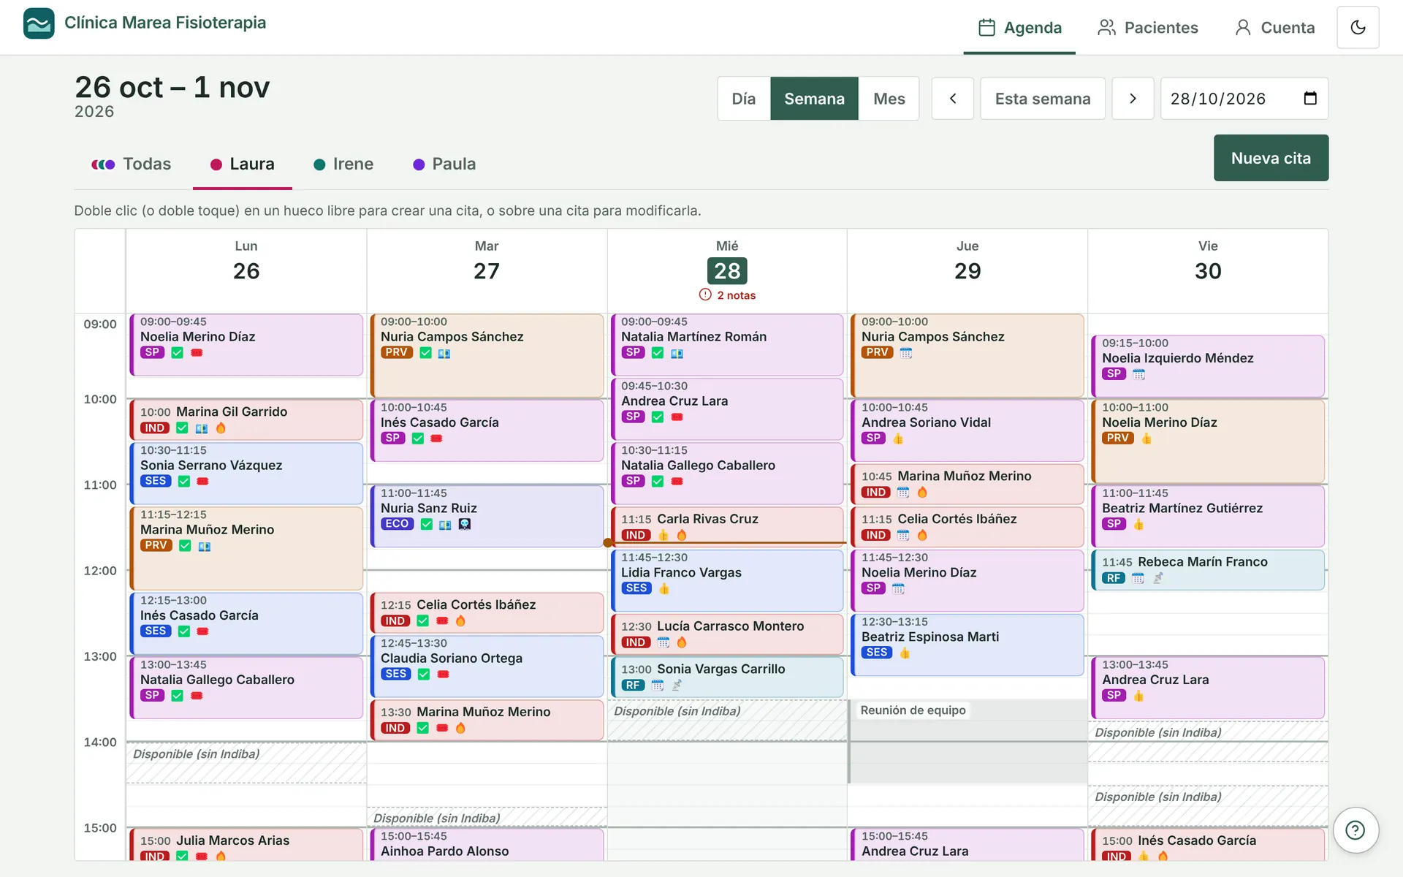
Task: Click the Wednesday 28 day header
Action: (x=727, y=271)
